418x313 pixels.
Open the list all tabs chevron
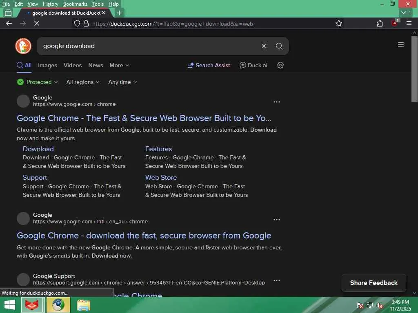(x=406, y=13)
